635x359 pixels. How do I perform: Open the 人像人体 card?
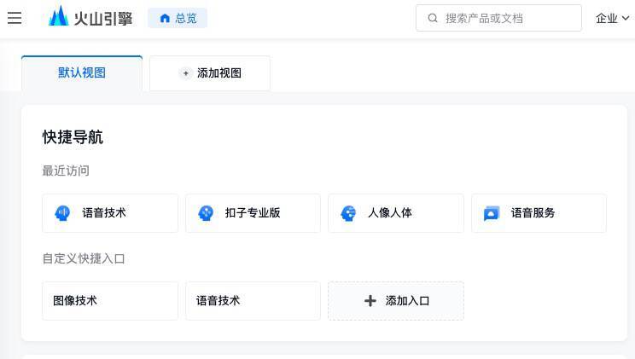point(396,213)
